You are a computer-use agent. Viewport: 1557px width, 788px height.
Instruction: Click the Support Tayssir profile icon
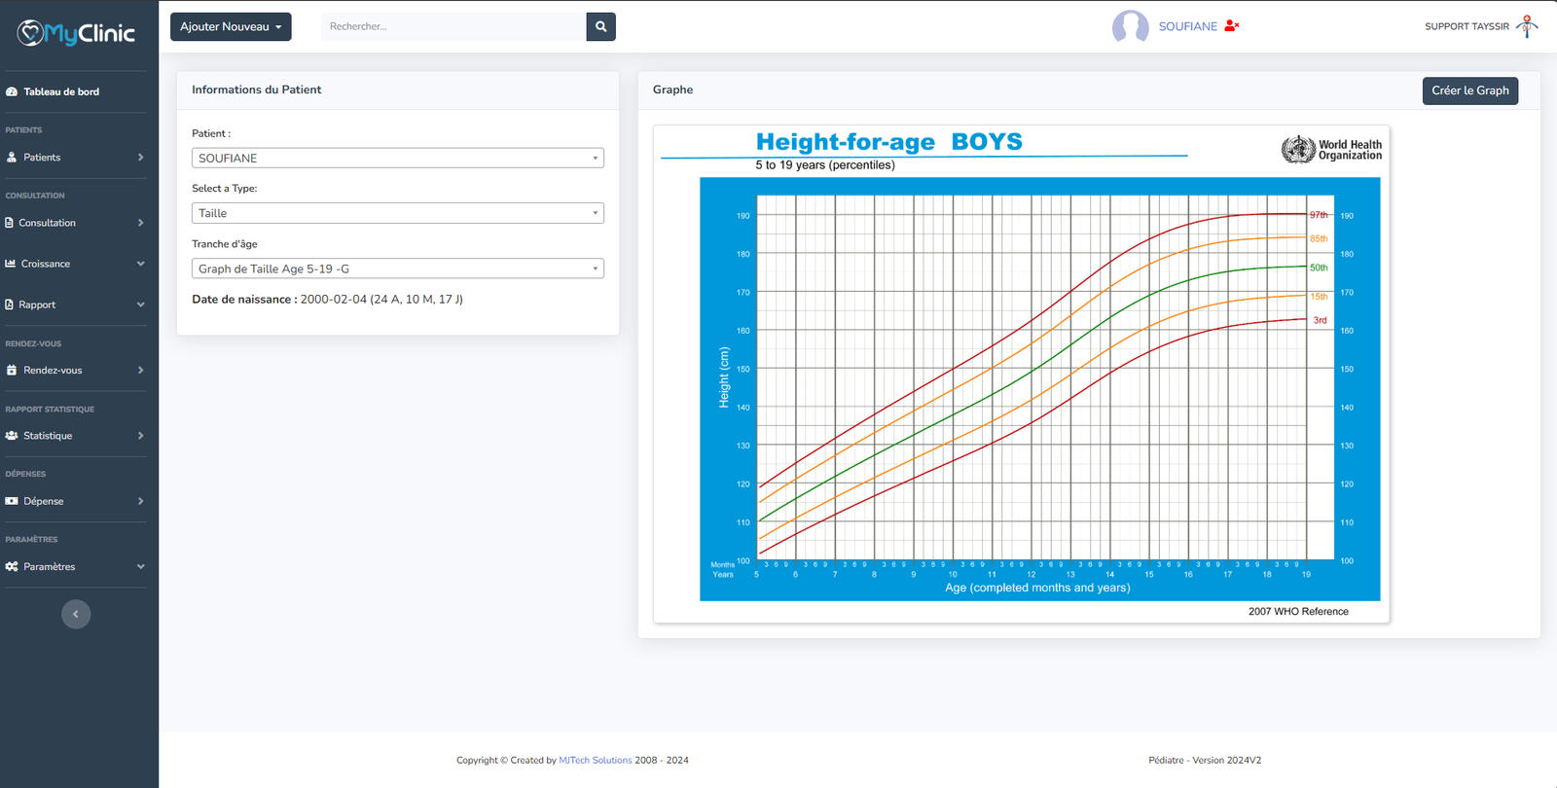point(1527,26)
